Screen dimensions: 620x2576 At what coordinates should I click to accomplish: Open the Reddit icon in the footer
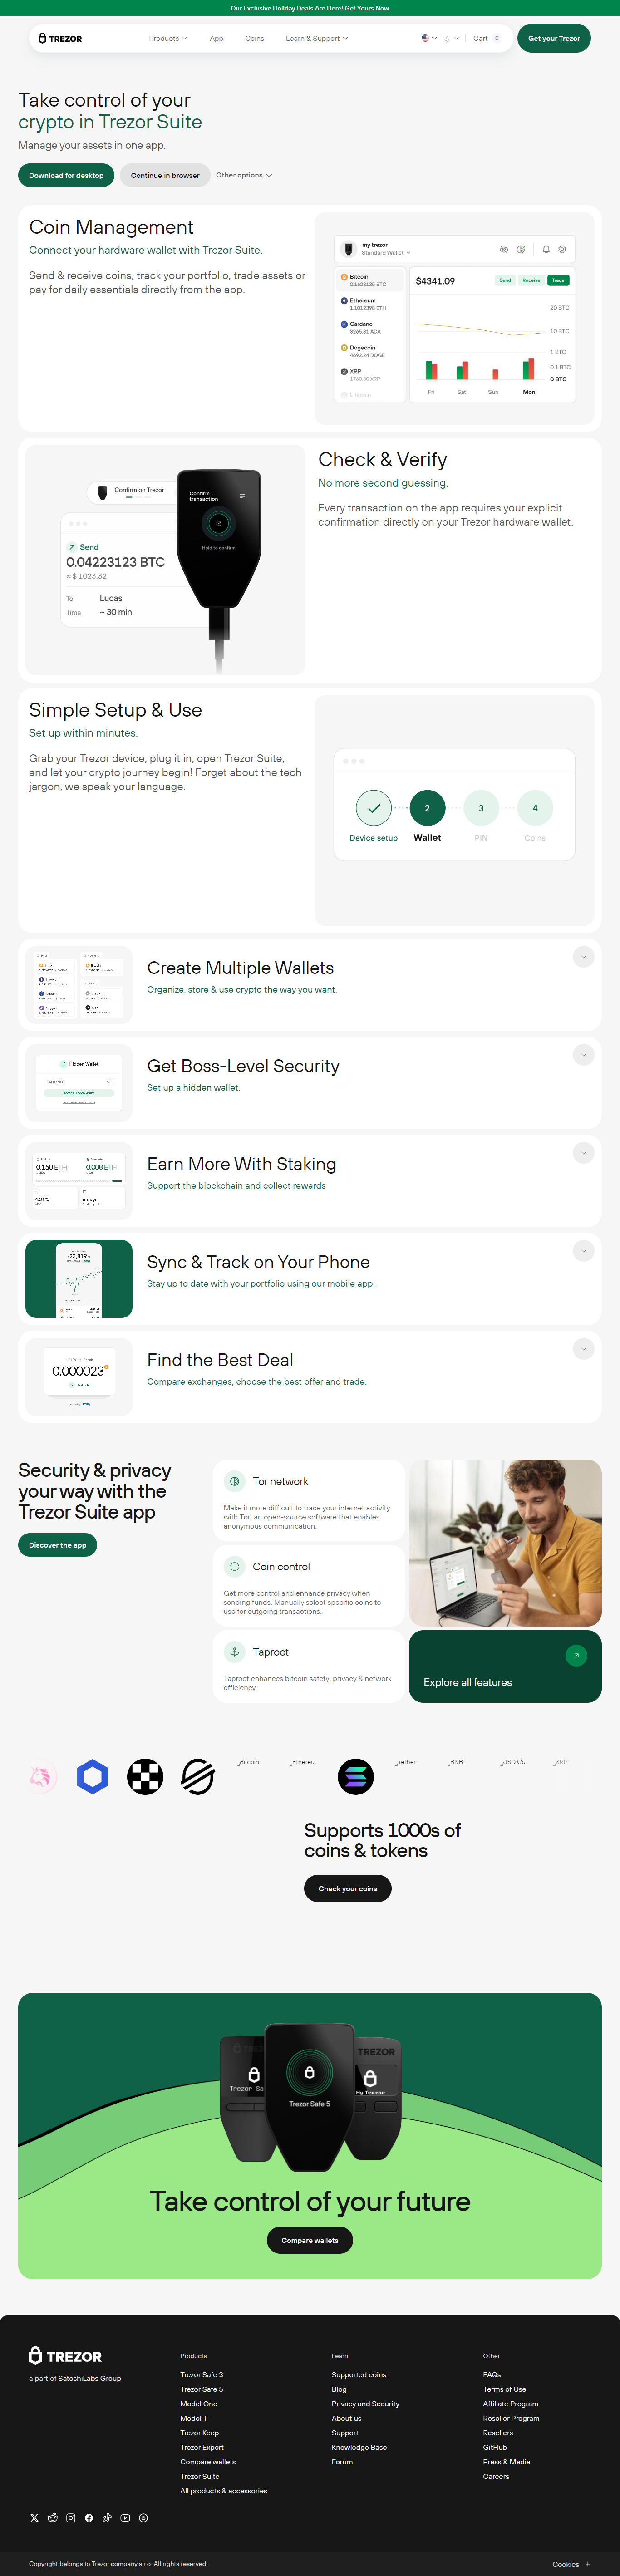(53, 2518)
